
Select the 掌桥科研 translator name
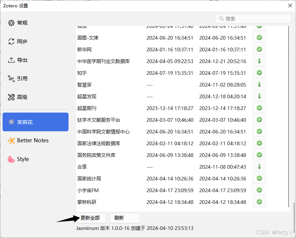[x=87, y=202]
